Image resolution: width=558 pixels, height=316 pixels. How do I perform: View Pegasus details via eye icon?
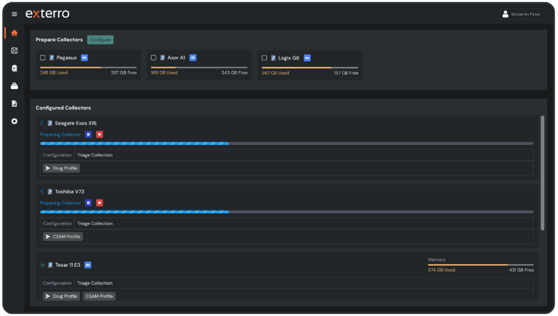pyautogui.click(x=84, y=57)
